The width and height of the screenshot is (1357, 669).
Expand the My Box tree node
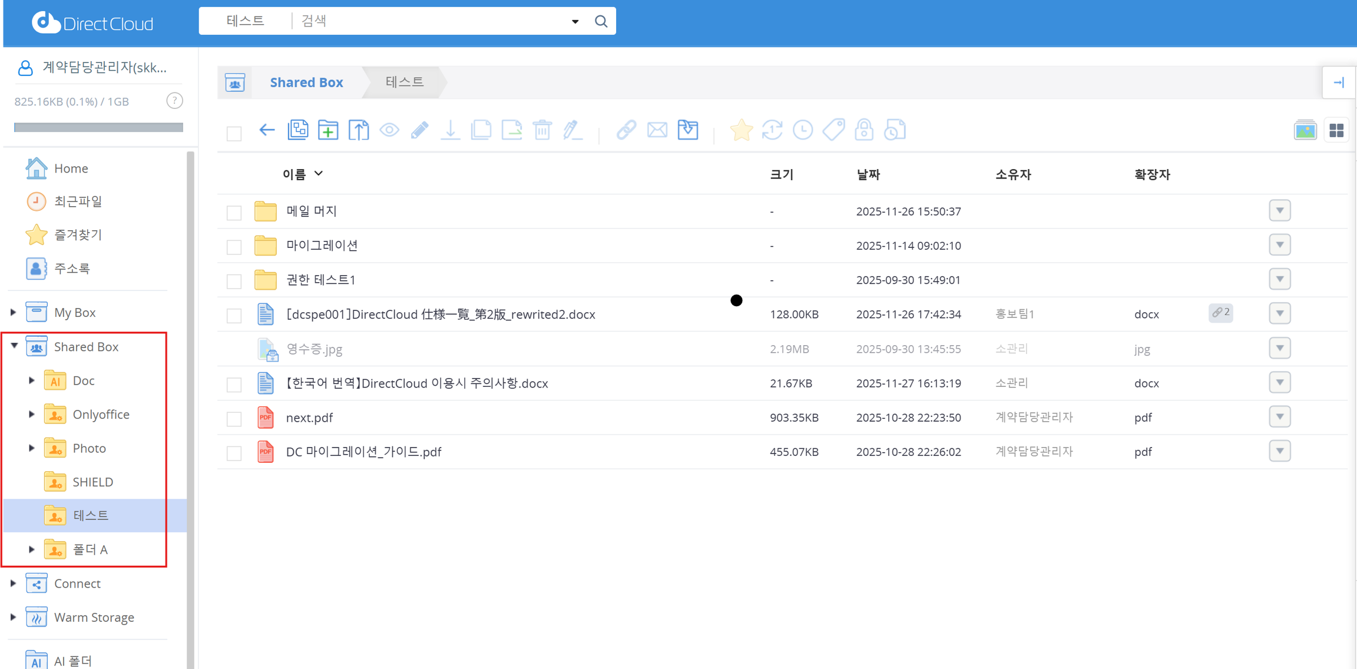pos(13,312)
